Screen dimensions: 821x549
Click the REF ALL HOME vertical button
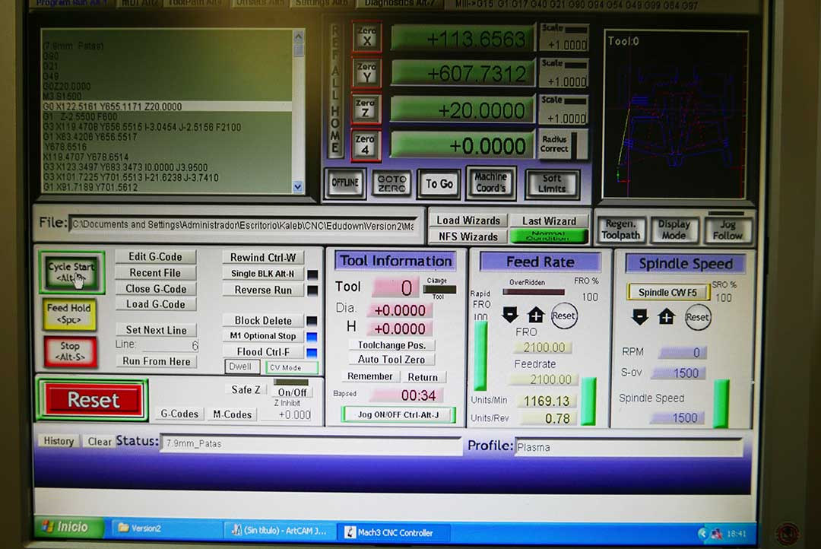click(336, 90)
